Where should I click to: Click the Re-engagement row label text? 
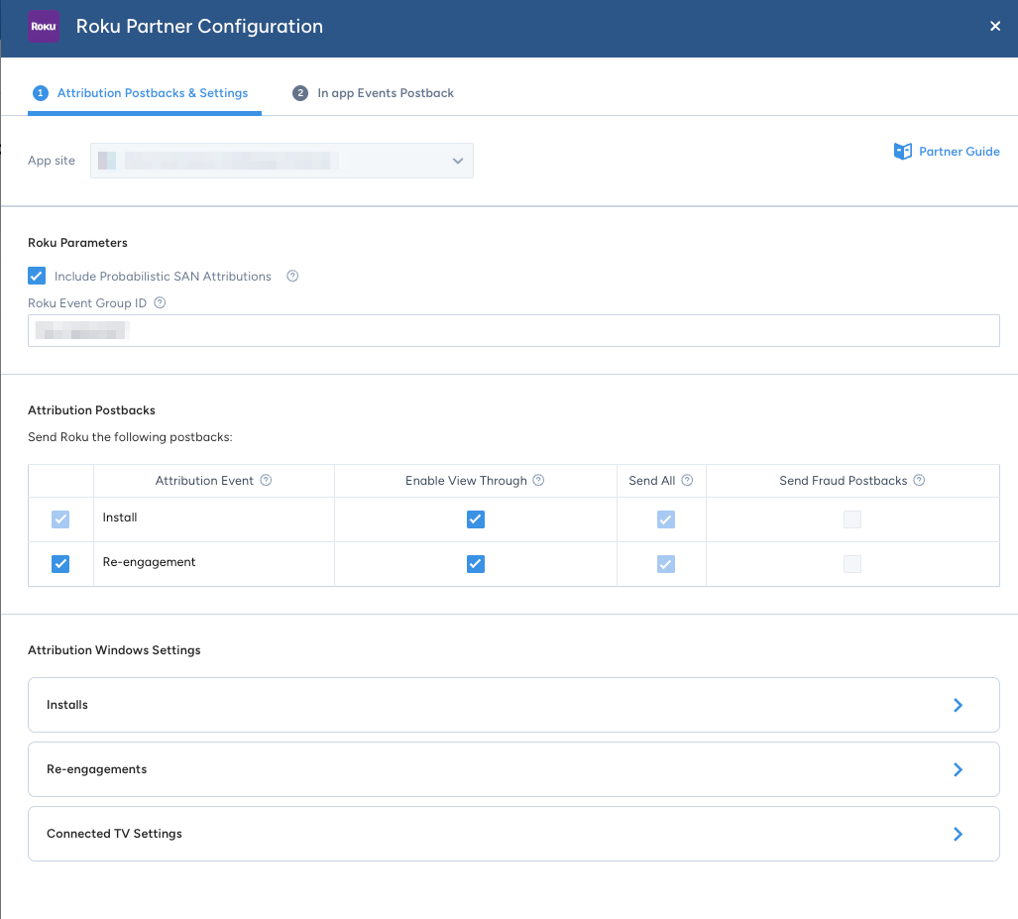coord(149,562)
